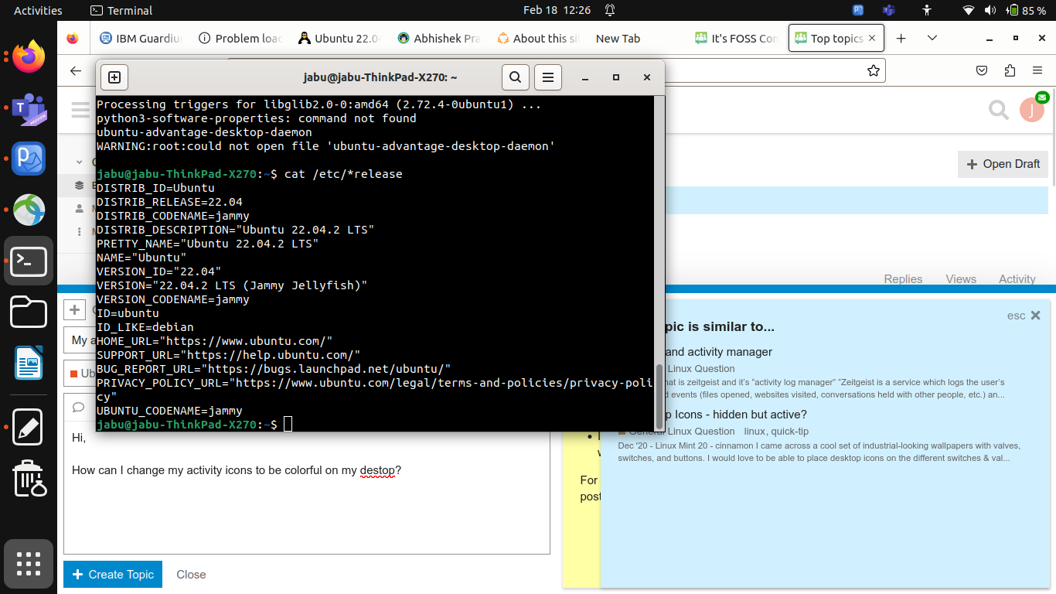Click the volume speaker icon in tray
The image size is (1056, 594).
tap(990, 10)
